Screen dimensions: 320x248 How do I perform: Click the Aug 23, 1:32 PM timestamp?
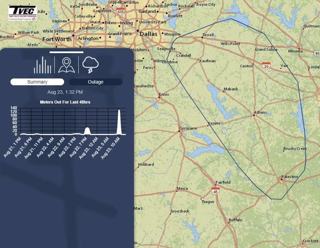[x=65, y=92]
